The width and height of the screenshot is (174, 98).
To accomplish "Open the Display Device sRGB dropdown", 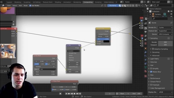I will click(x=165, y=92).
